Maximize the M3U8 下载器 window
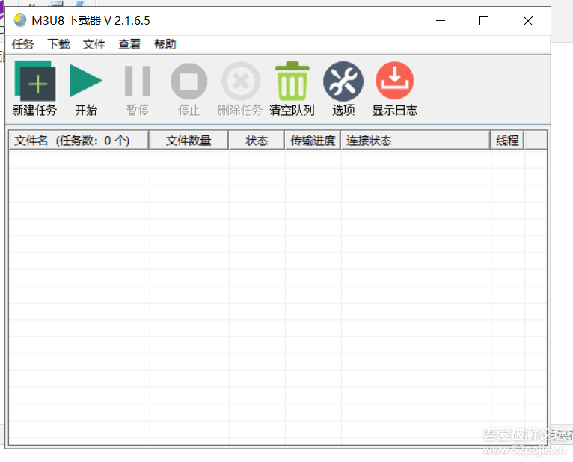This screenshot has width=573, height=462. (x=484, y=21)
